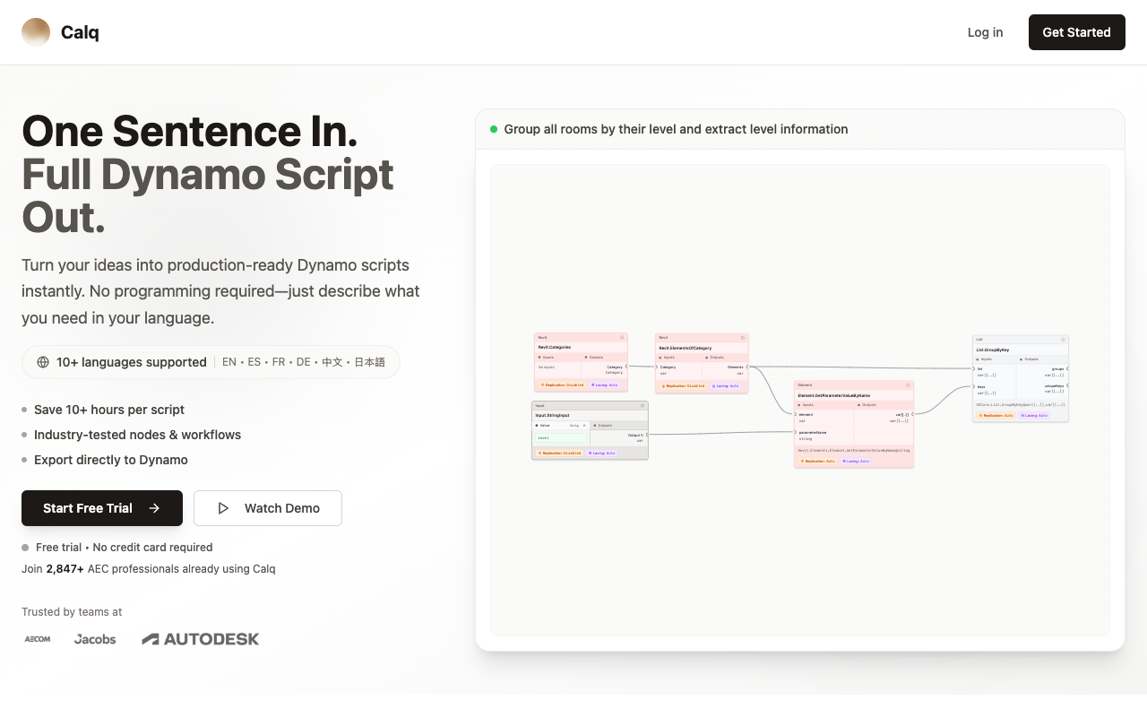Image resolution: width=1147 pixels, height=717 pixels.
Task: Toggle Lacing: Auto on List.GroupByKey node
Action: tap(1034, 415)
